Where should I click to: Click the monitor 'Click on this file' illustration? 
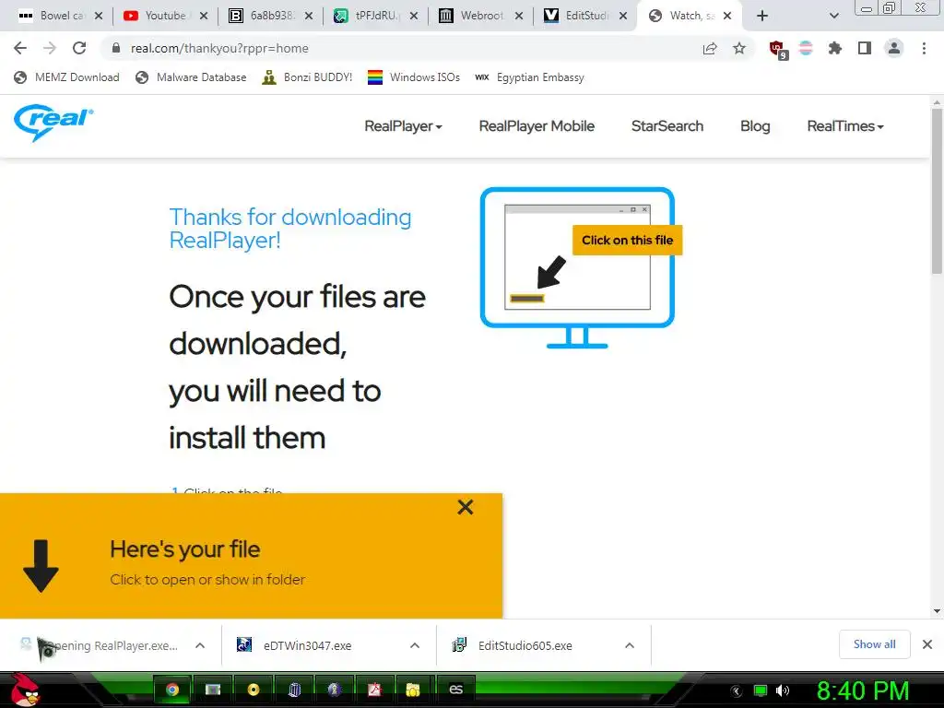(581, 267)
